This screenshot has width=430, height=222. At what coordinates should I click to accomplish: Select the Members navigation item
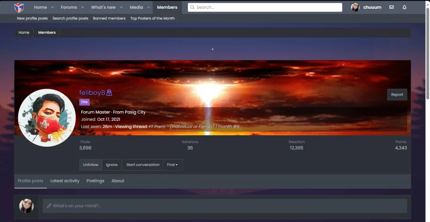[x=167, y=8]
